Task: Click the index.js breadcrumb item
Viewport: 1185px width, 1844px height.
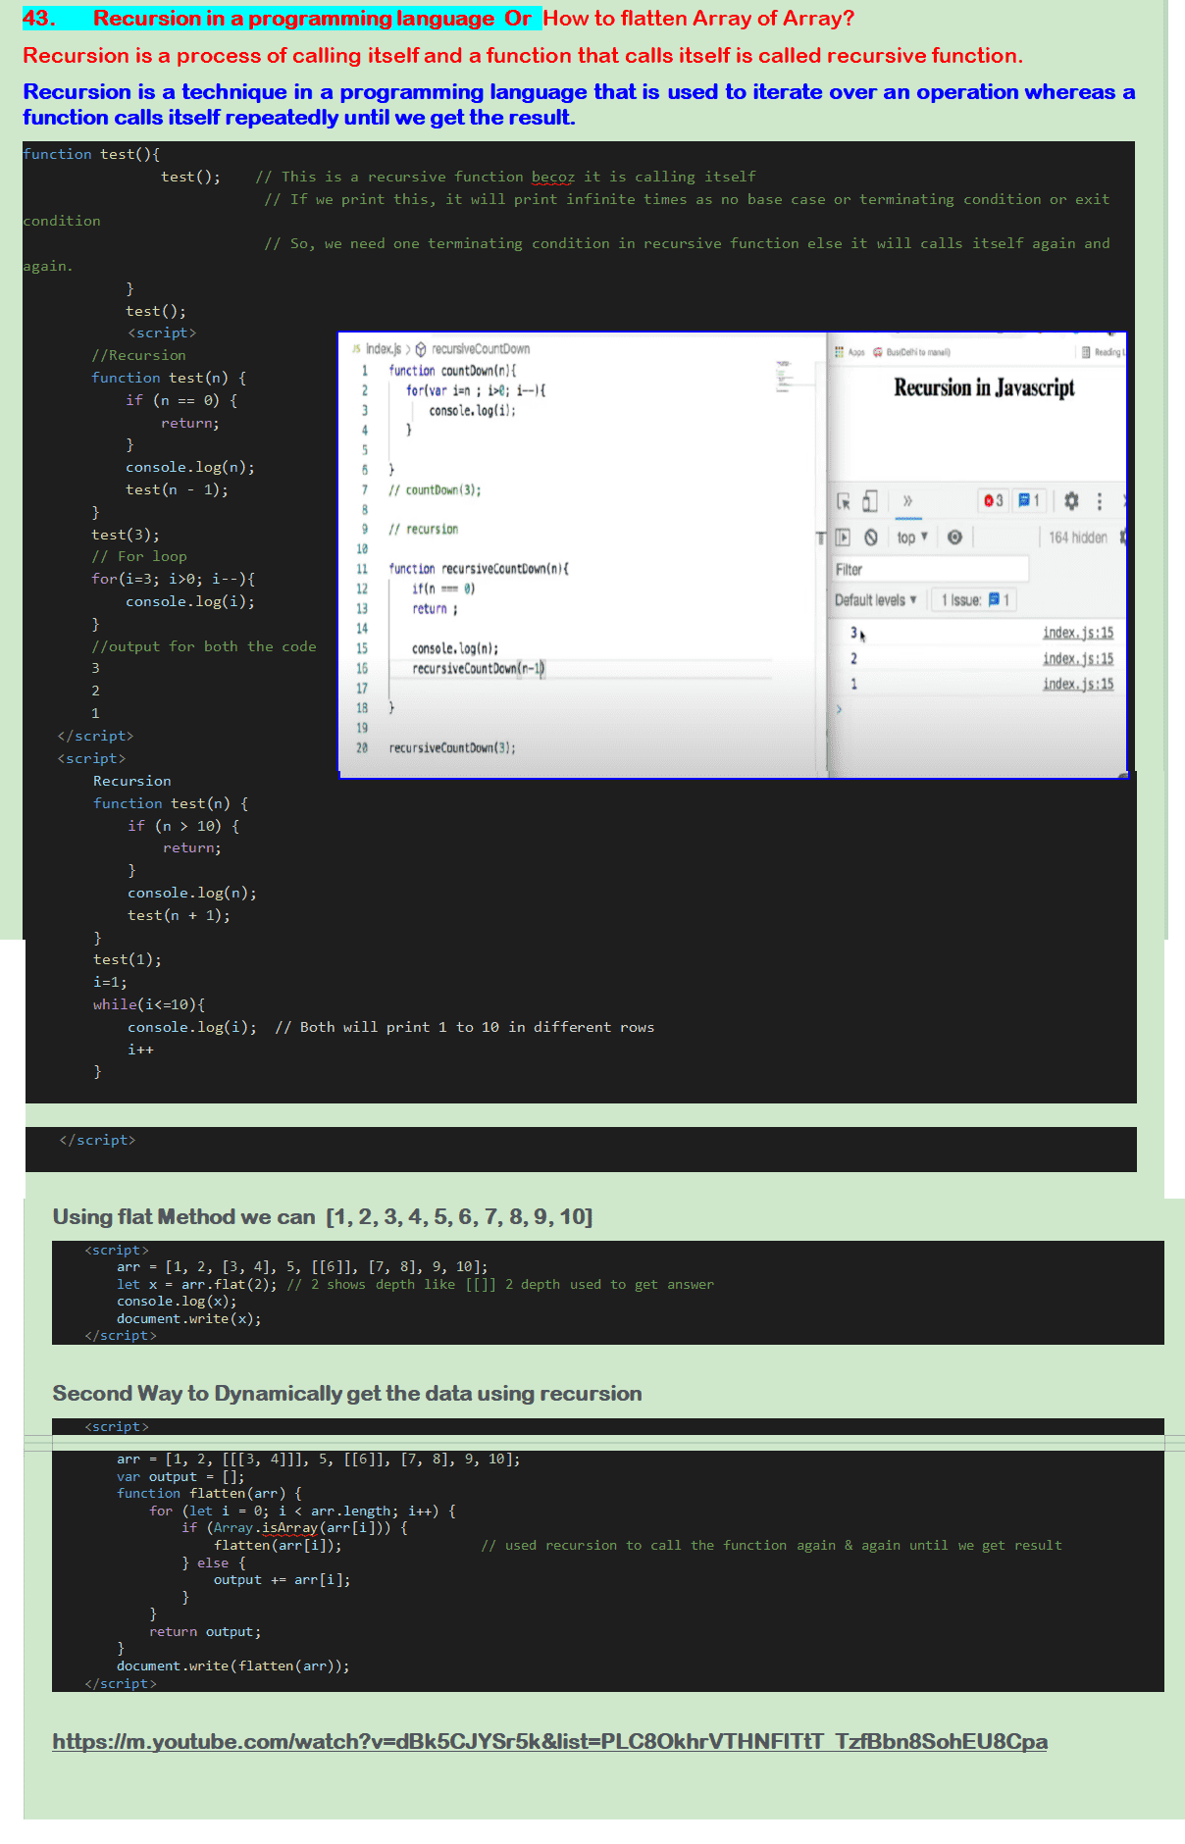Action: 378,349
